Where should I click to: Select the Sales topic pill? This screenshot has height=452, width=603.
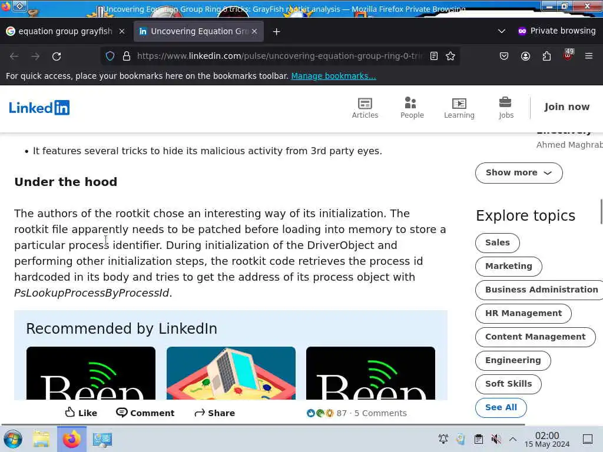tap(497, 243)
